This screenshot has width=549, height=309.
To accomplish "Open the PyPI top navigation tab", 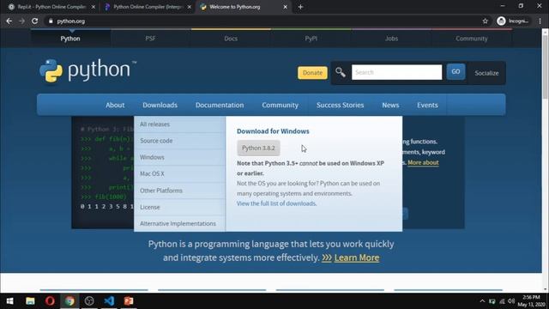I will [x=311, y=39].
